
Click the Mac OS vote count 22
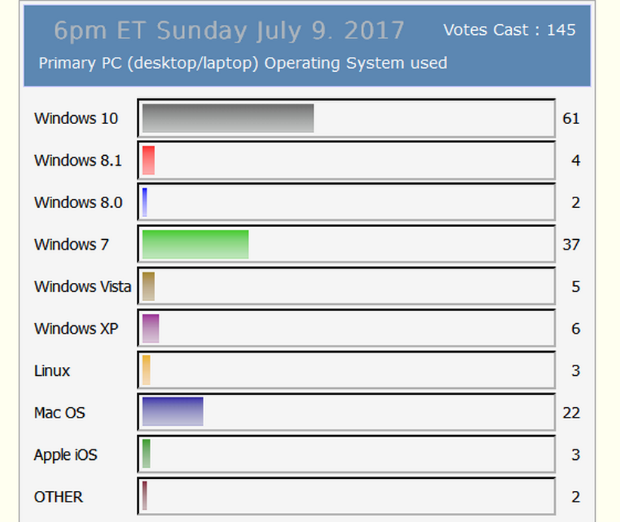click(571, 412)
